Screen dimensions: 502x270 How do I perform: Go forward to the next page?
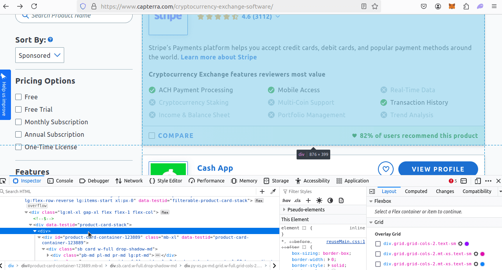(20, 6)
